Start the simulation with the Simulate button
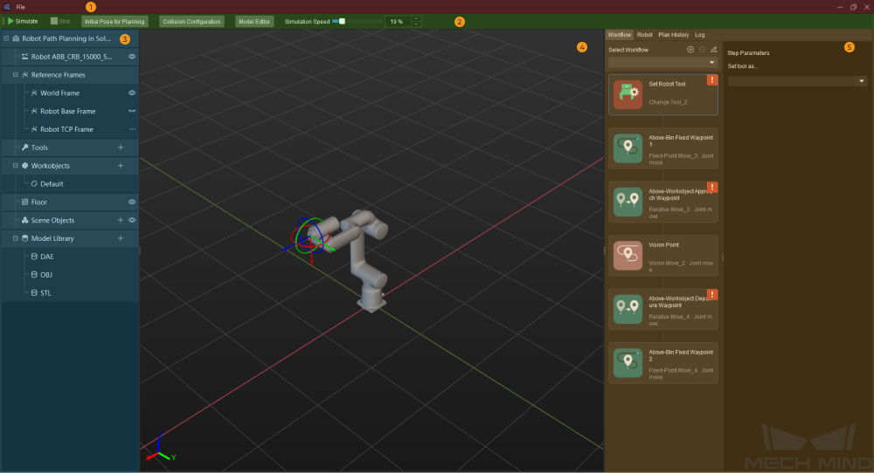874x473 pixels. click(x=23, y=21)
